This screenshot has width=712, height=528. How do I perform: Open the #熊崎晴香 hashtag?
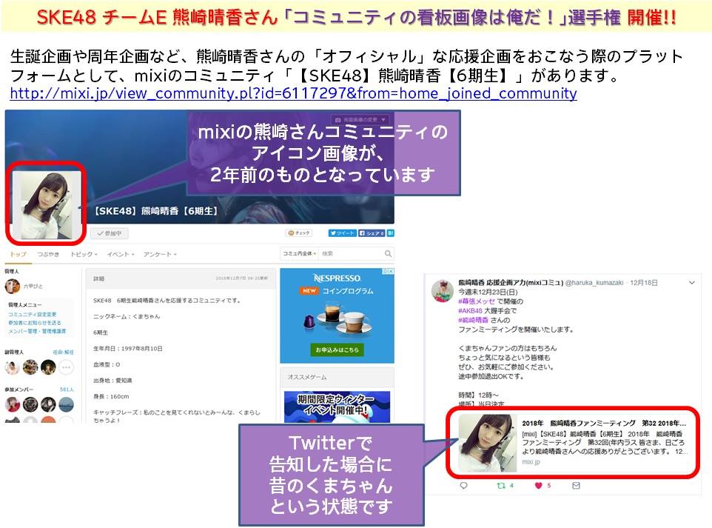[x=473, y=320]
